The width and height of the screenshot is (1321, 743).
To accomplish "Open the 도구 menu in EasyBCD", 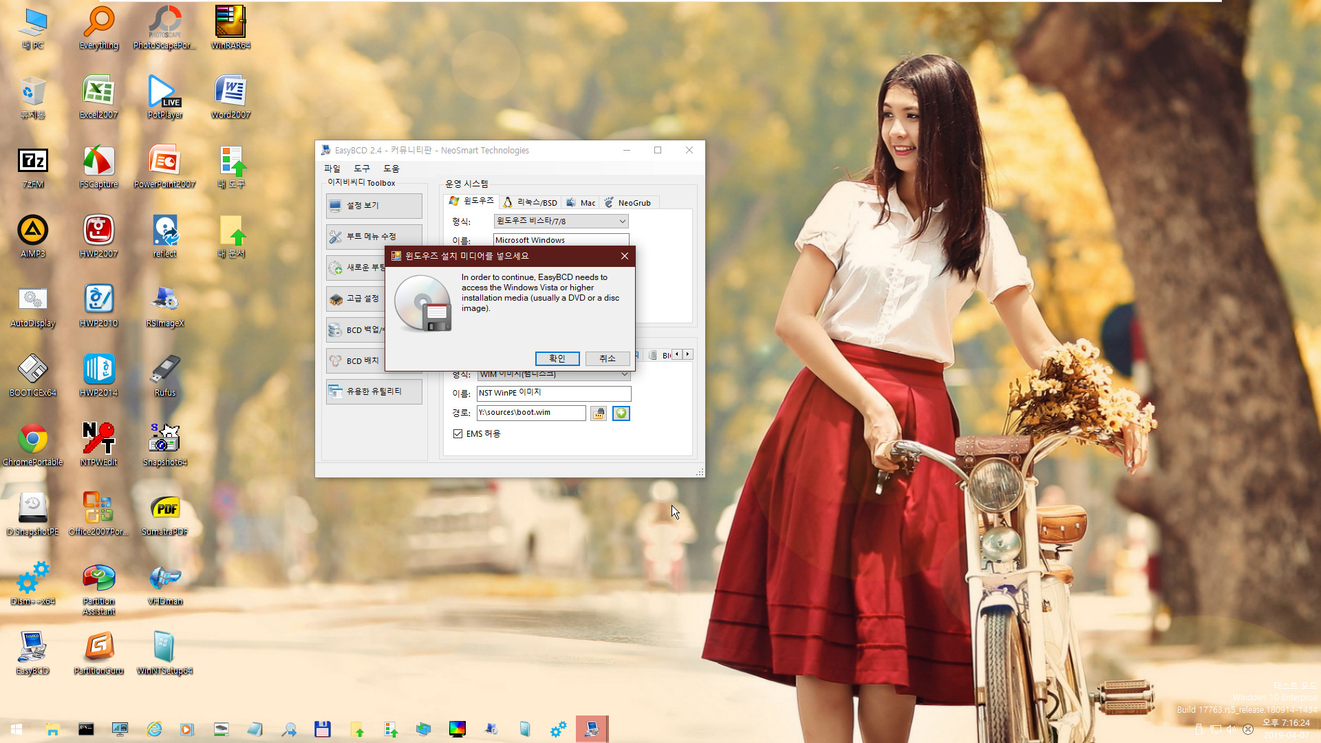I will point(362,169).
